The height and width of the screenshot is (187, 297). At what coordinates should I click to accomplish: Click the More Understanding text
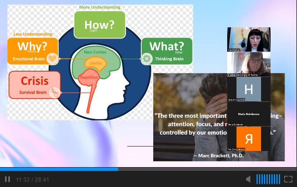pyautogui.click(x=100, y=7)
